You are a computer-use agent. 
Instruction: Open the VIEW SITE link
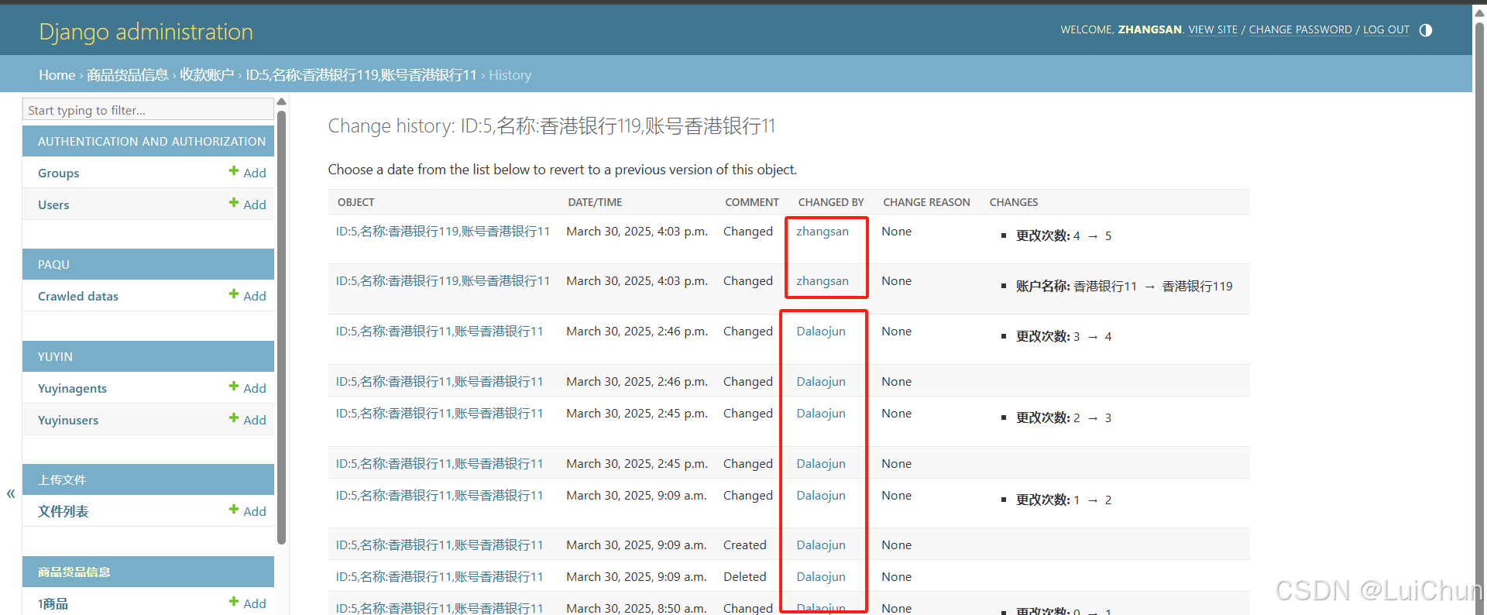pyautogui.click(x=1213, y=29)
